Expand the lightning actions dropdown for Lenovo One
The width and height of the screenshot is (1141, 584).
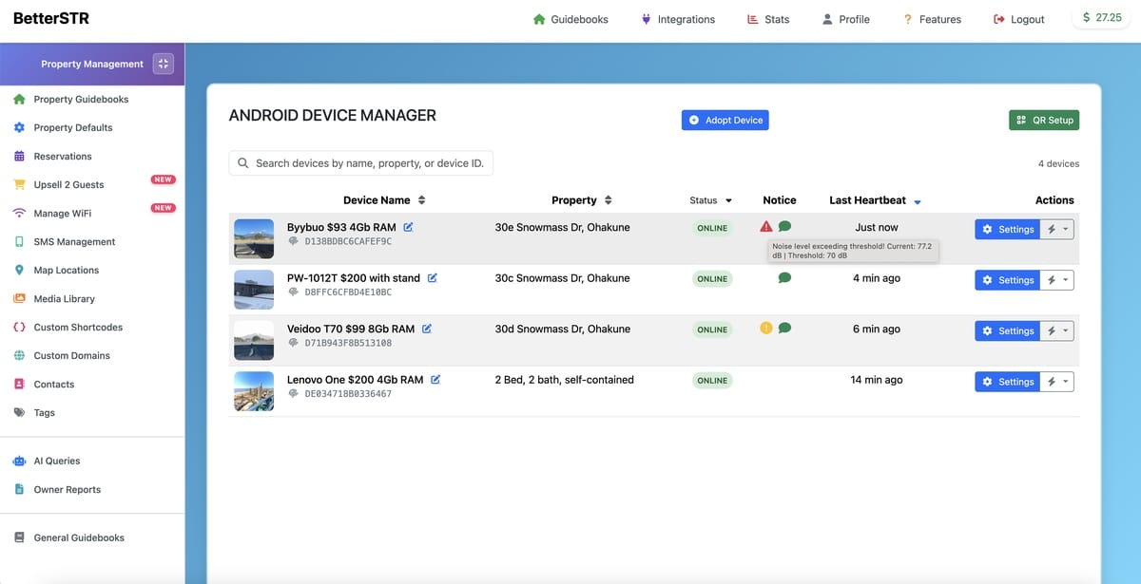[x=1056, y=382]
